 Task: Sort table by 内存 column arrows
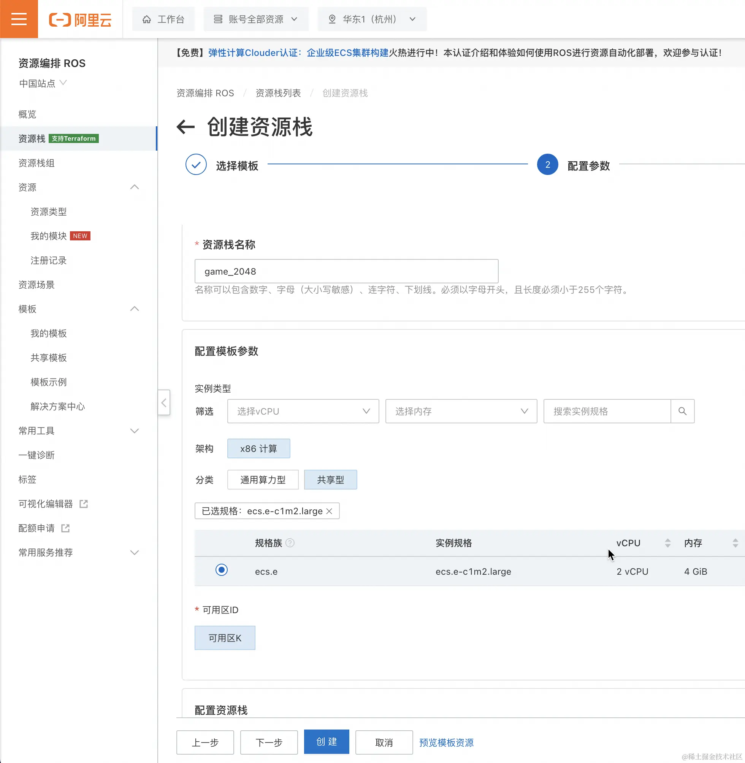coord(735,543)
